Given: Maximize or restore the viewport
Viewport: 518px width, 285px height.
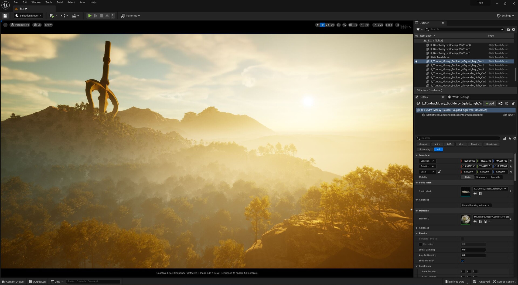Looking at the screenshot, I should point(397,25).
